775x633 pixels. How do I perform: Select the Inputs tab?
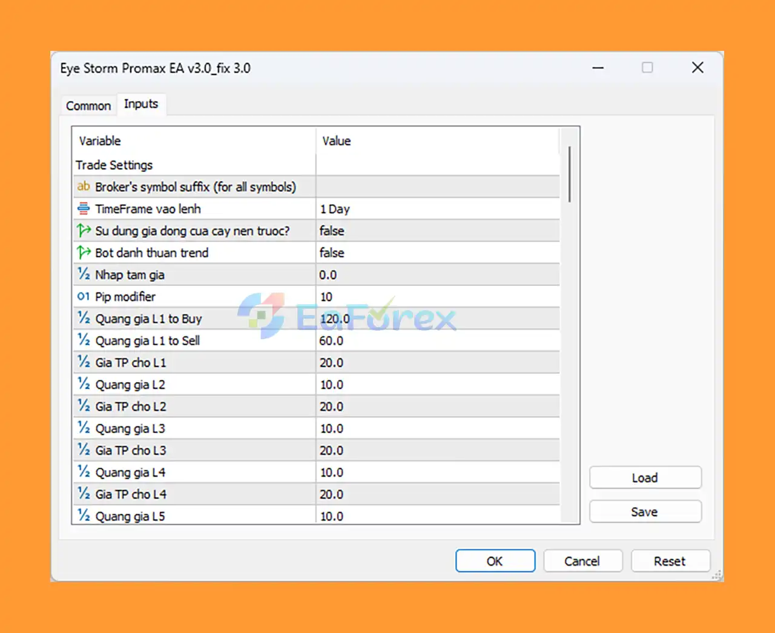141,104
